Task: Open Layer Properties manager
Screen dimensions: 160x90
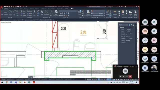Action: (x=56, y=13)
